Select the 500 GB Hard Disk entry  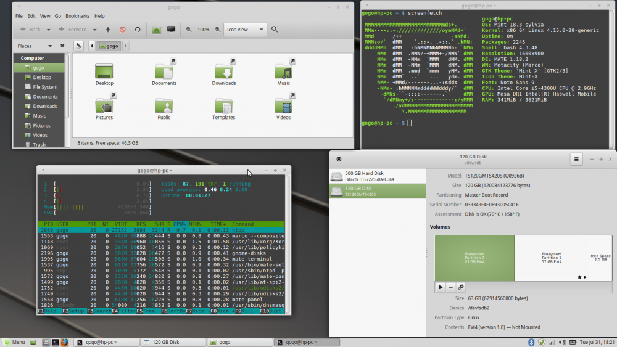[378, 176]
